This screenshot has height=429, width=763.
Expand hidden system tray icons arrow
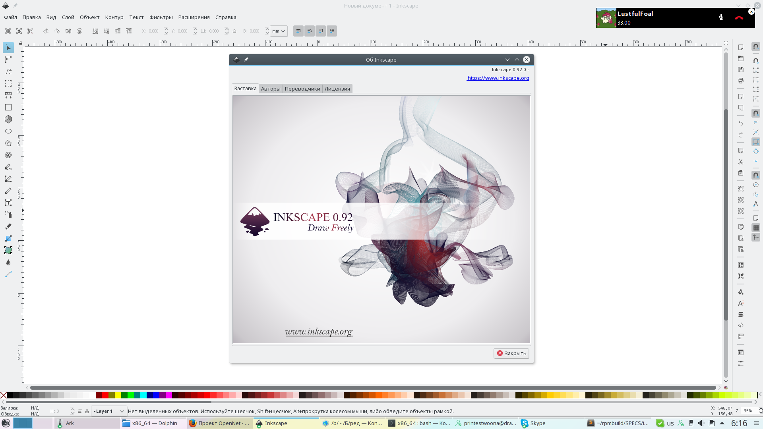point(722,423)
